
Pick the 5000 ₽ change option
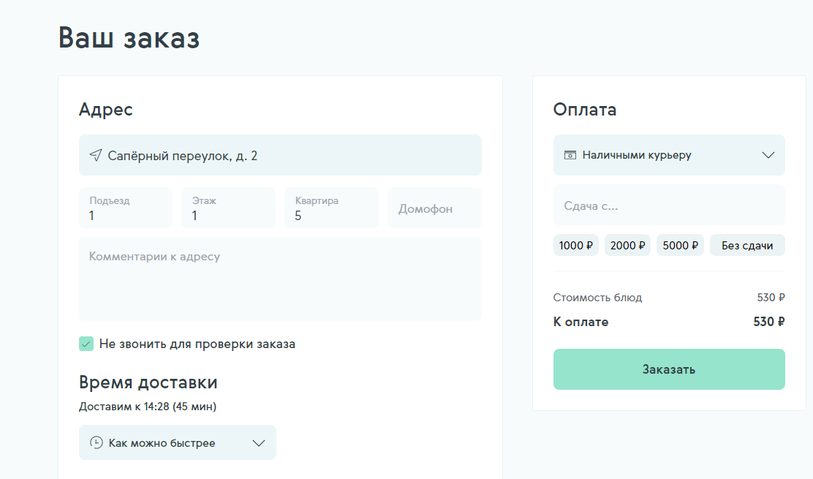(680, 246)
